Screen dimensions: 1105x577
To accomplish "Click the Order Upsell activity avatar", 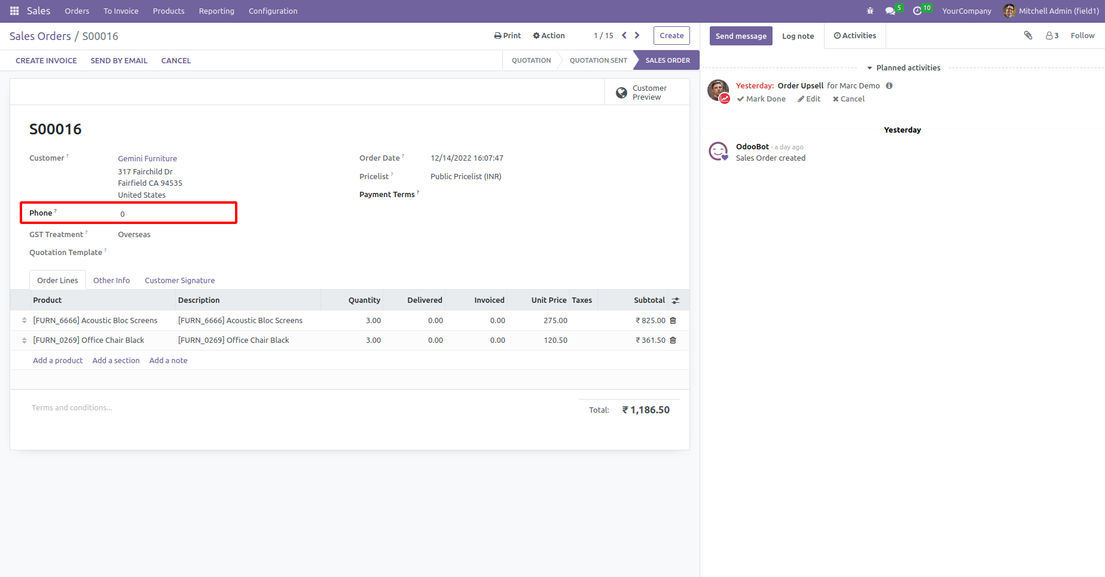I will pos(718,90).
